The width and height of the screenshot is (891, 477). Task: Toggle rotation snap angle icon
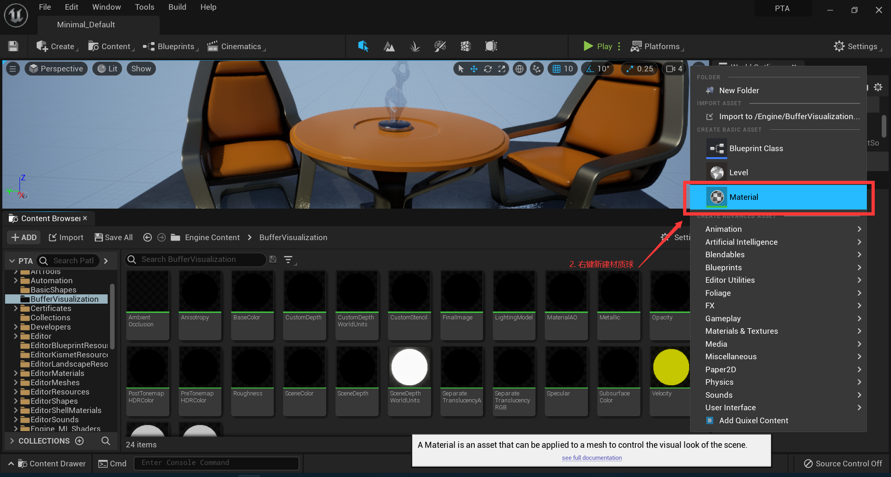590,69
